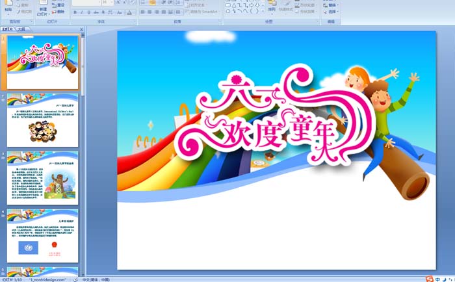Click the Increase Indent button
The width and height of the screenshot is (455, 282).
tap(170, 3)
